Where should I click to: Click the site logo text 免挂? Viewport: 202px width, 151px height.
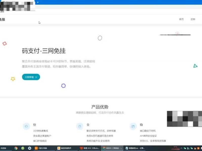(3, 19)
